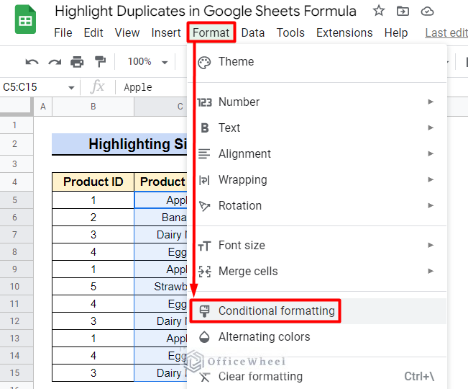Click the Print icon
The height and width of the screenshot is (389, 468).
pos(77,62)
